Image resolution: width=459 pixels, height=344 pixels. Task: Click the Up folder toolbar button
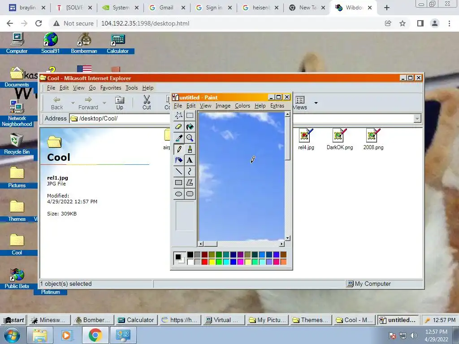(x=119, y=103)
